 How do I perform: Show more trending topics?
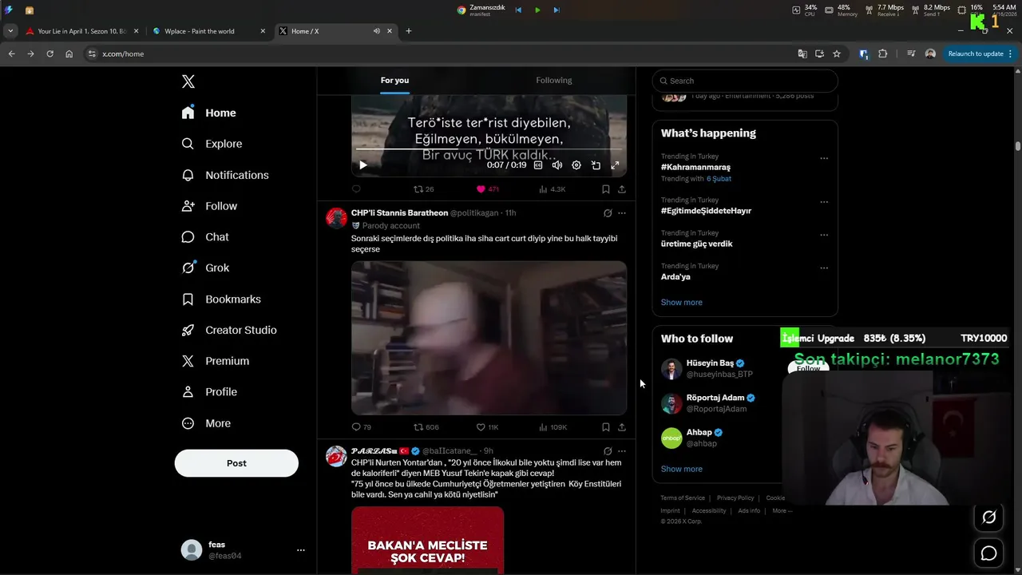(682, 302)
